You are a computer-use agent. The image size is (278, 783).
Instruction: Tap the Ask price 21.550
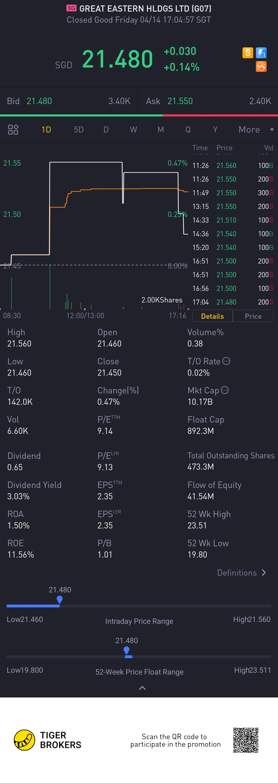pos(180,101)
